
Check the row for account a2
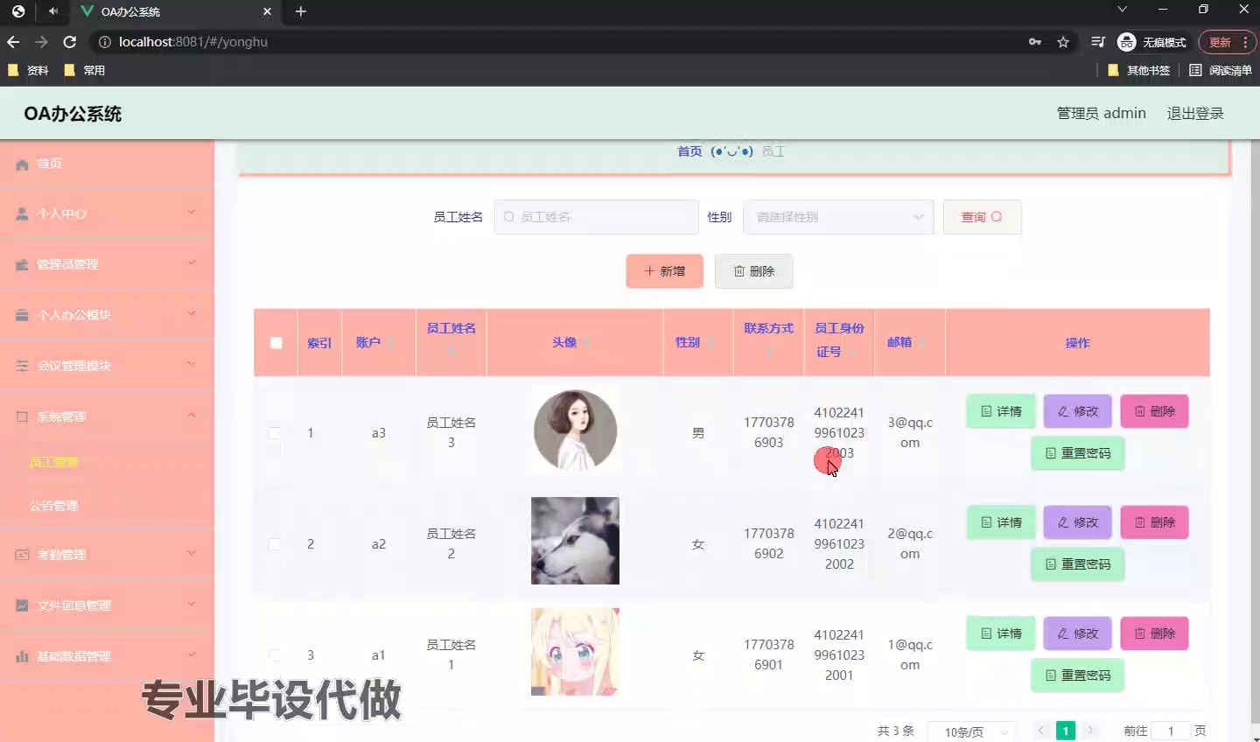tap(275, 544)
